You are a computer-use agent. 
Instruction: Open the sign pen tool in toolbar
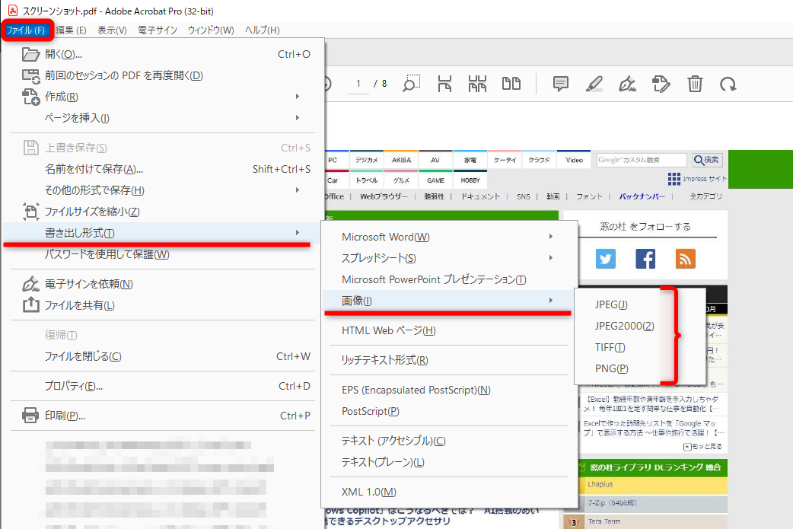coord(628,84)
